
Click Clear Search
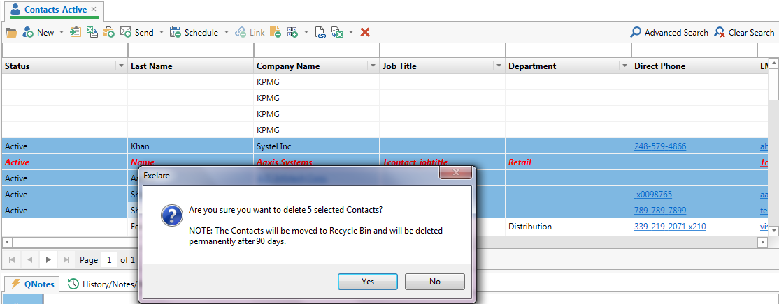coord(744,33)
